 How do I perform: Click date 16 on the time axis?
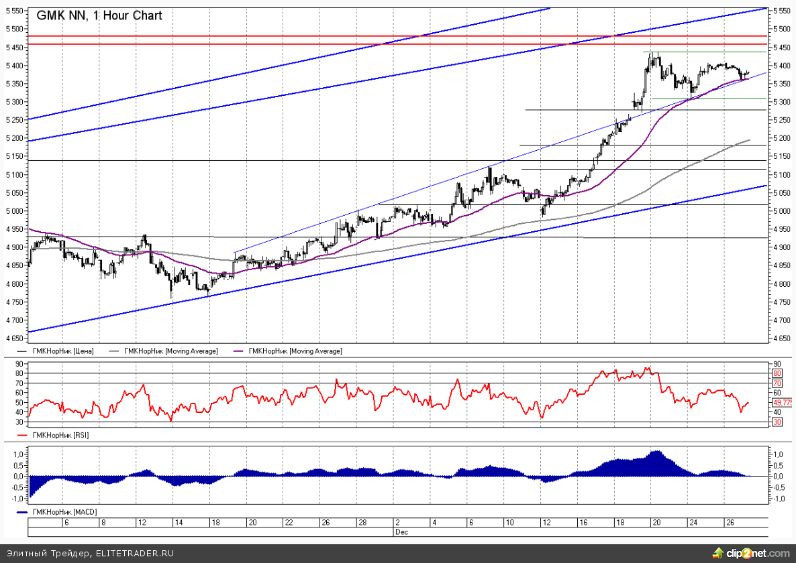tap(583, 523)
